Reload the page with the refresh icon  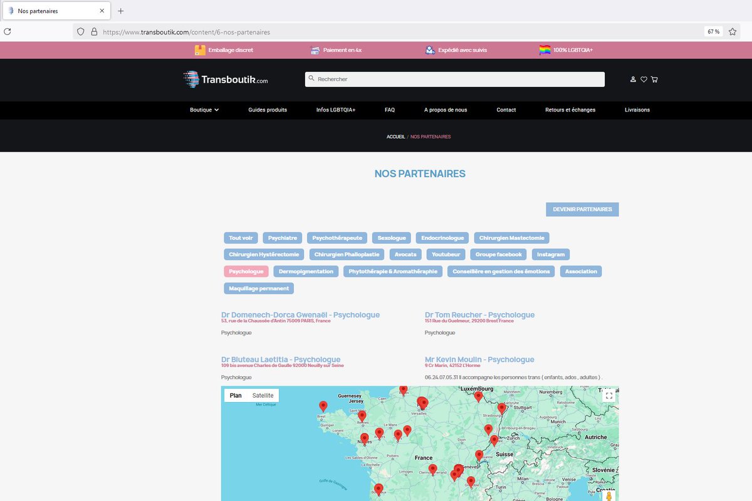click(8, 31)
